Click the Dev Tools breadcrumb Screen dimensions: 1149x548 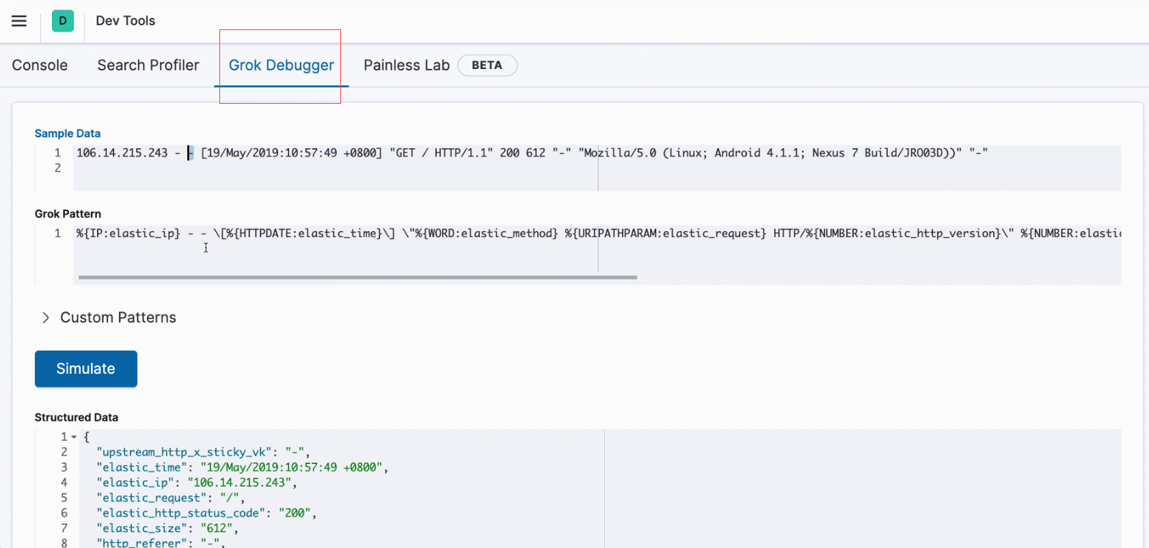coord(125,21)
